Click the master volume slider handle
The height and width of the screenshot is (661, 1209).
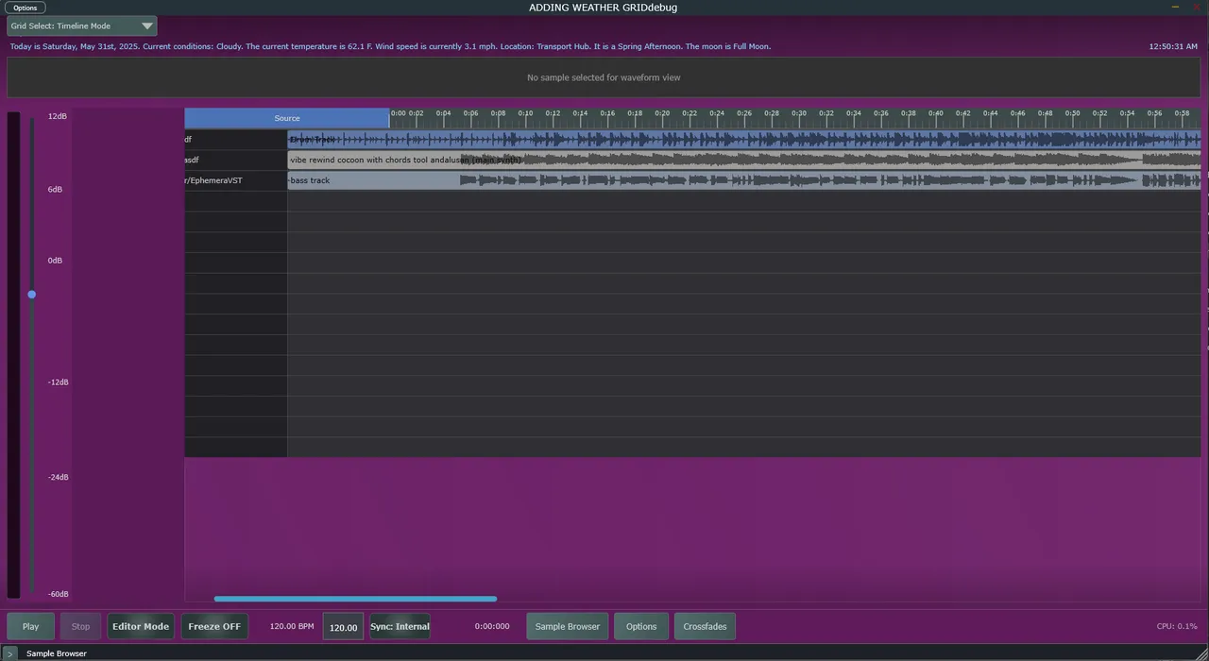click(x=31, y=295)
